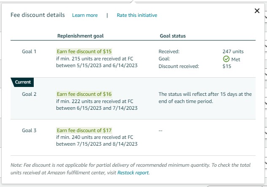Close the Fee discount details popup
This screenshot has height=187, width=267.
(x=257, y=11)
